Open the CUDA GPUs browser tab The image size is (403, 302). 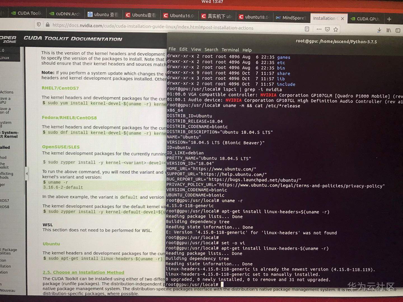(x=365, y=19)
